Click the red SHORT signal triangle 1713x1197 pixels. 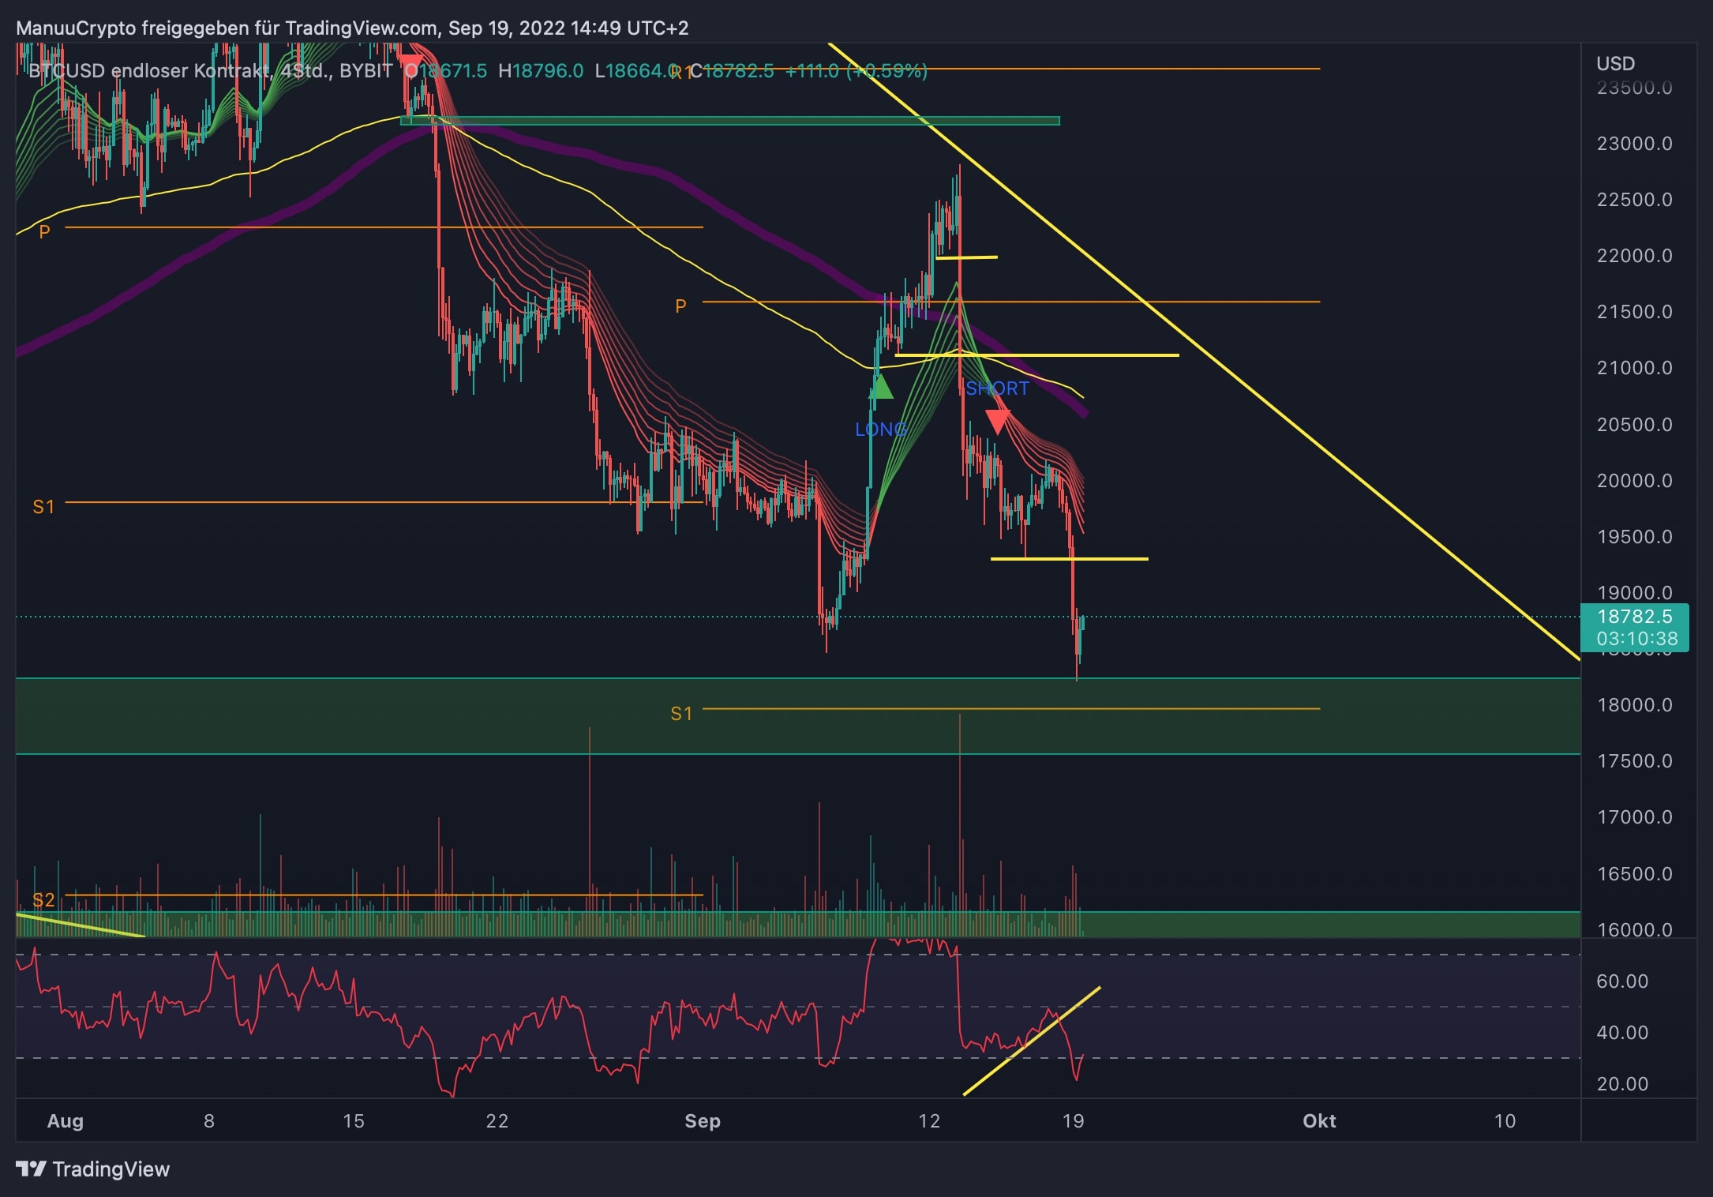tap(998, 422)
